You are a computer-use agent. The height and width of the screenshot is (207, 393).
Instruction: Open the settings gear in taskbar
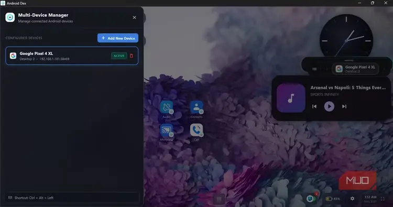tap(353, 199)
